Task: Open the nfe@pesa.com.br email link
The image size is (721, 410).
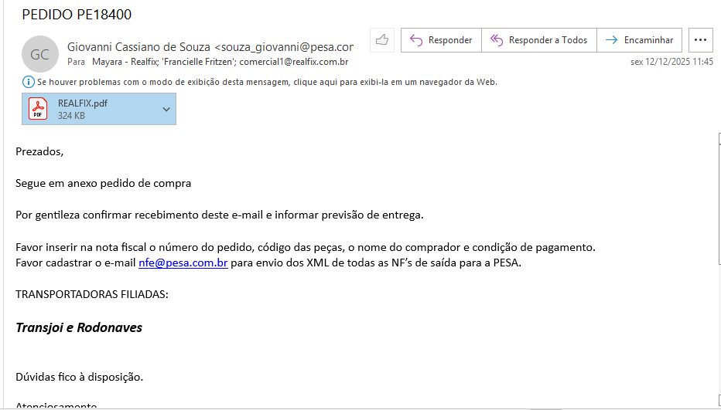Action: tap(183, 263)
